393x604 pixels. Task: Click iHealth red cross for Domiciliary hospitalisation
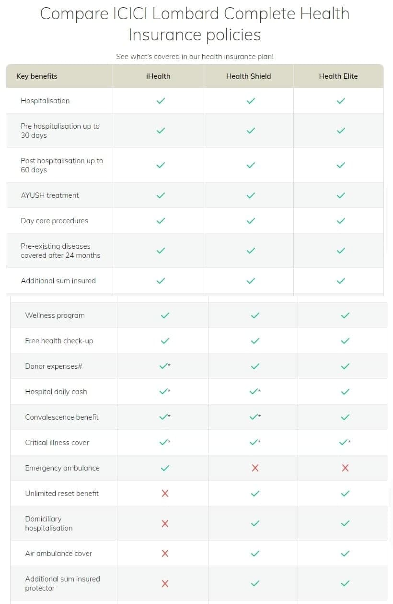click(165, 523)
